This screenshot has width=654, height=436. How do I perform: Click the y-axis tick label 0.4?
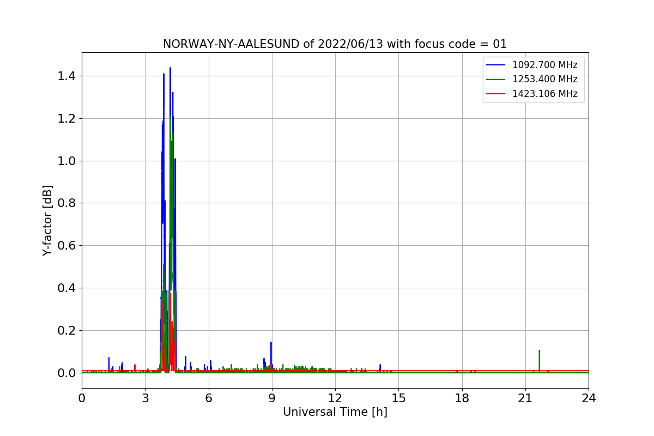[66, 288]
